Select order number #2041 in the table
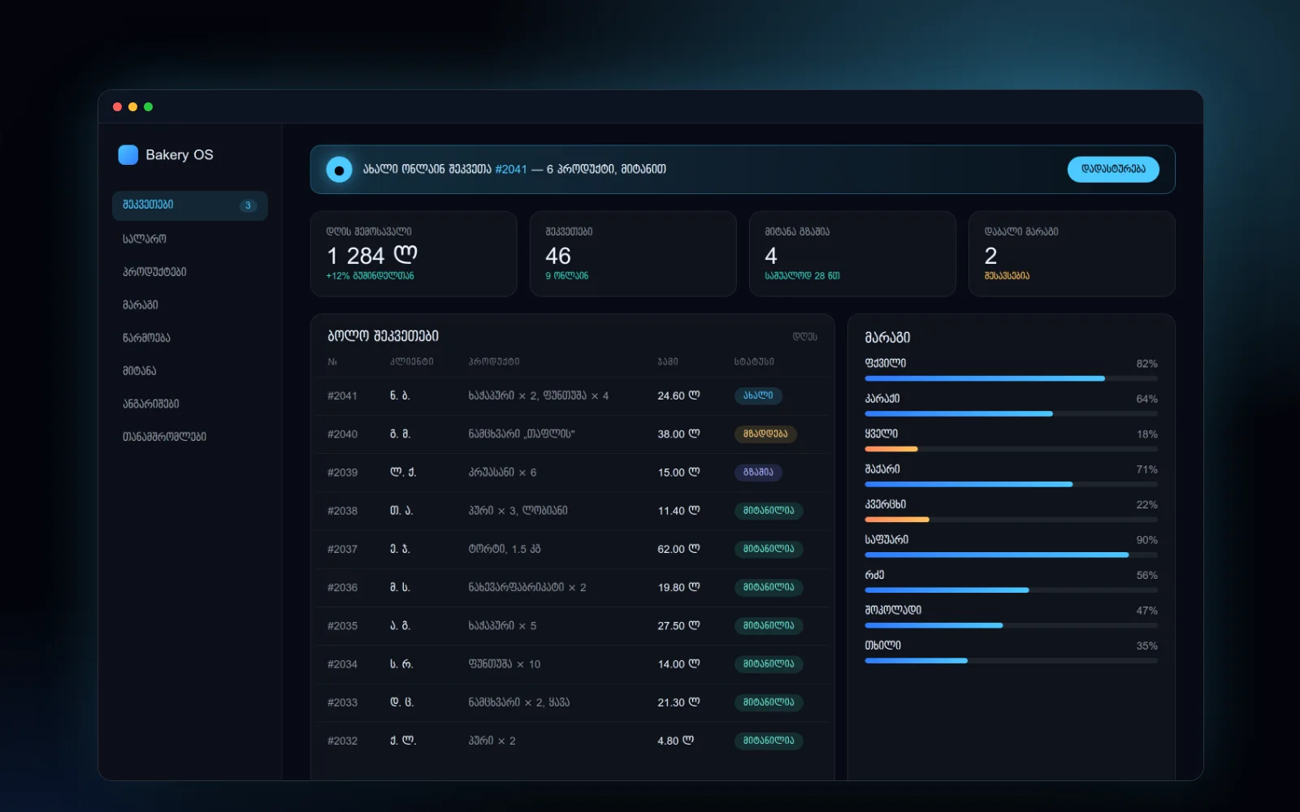Viewport: 1300px width, 812px height. pos(342,396)
